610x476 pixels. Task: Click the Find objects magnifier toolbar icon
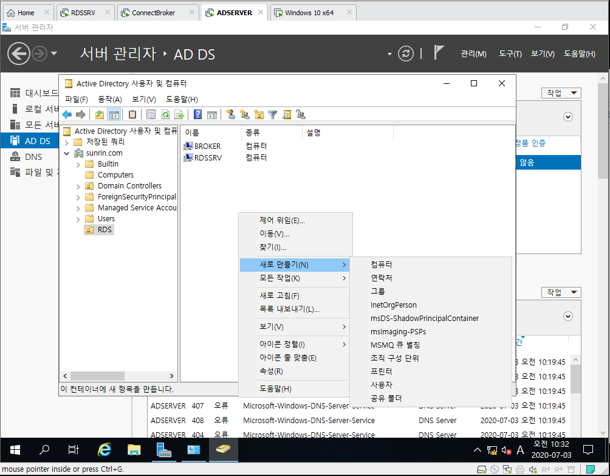[287, 114]
